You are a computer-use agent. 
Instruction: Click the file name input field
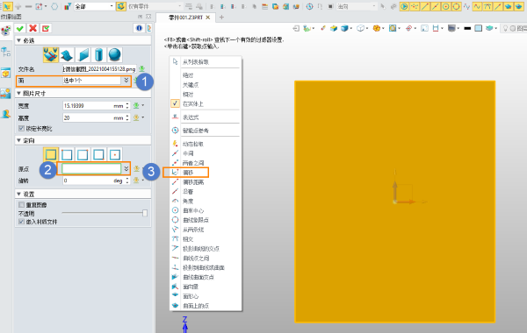[99, 68]
